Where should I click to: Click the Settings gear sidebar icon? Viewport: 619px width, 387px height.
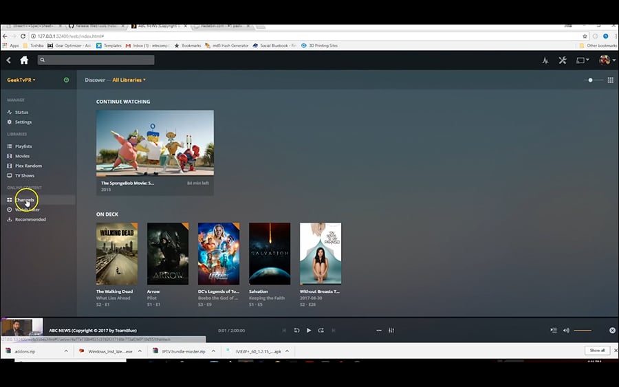click(x=10, y=122)
